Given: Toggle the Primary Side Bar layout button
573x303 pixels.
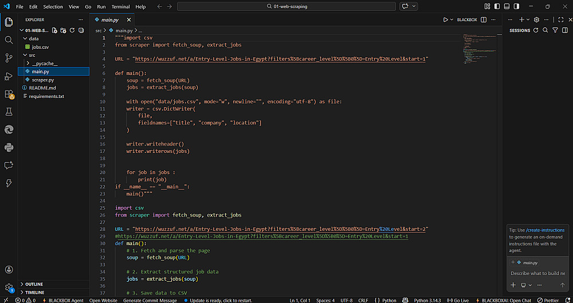Looking at the screenshot, I should 496,6.
